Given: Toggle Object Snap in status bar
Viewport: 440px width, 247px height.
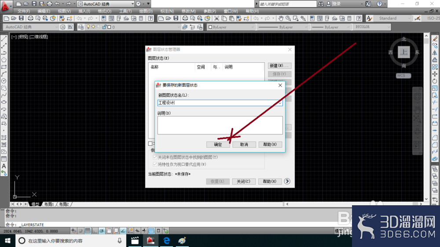Looking at the screenshot, I should click(109, 231).
